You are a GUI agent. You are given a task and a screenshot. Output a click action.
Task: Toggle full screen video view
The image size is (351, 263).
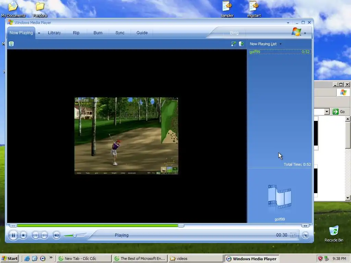(293, 235)
